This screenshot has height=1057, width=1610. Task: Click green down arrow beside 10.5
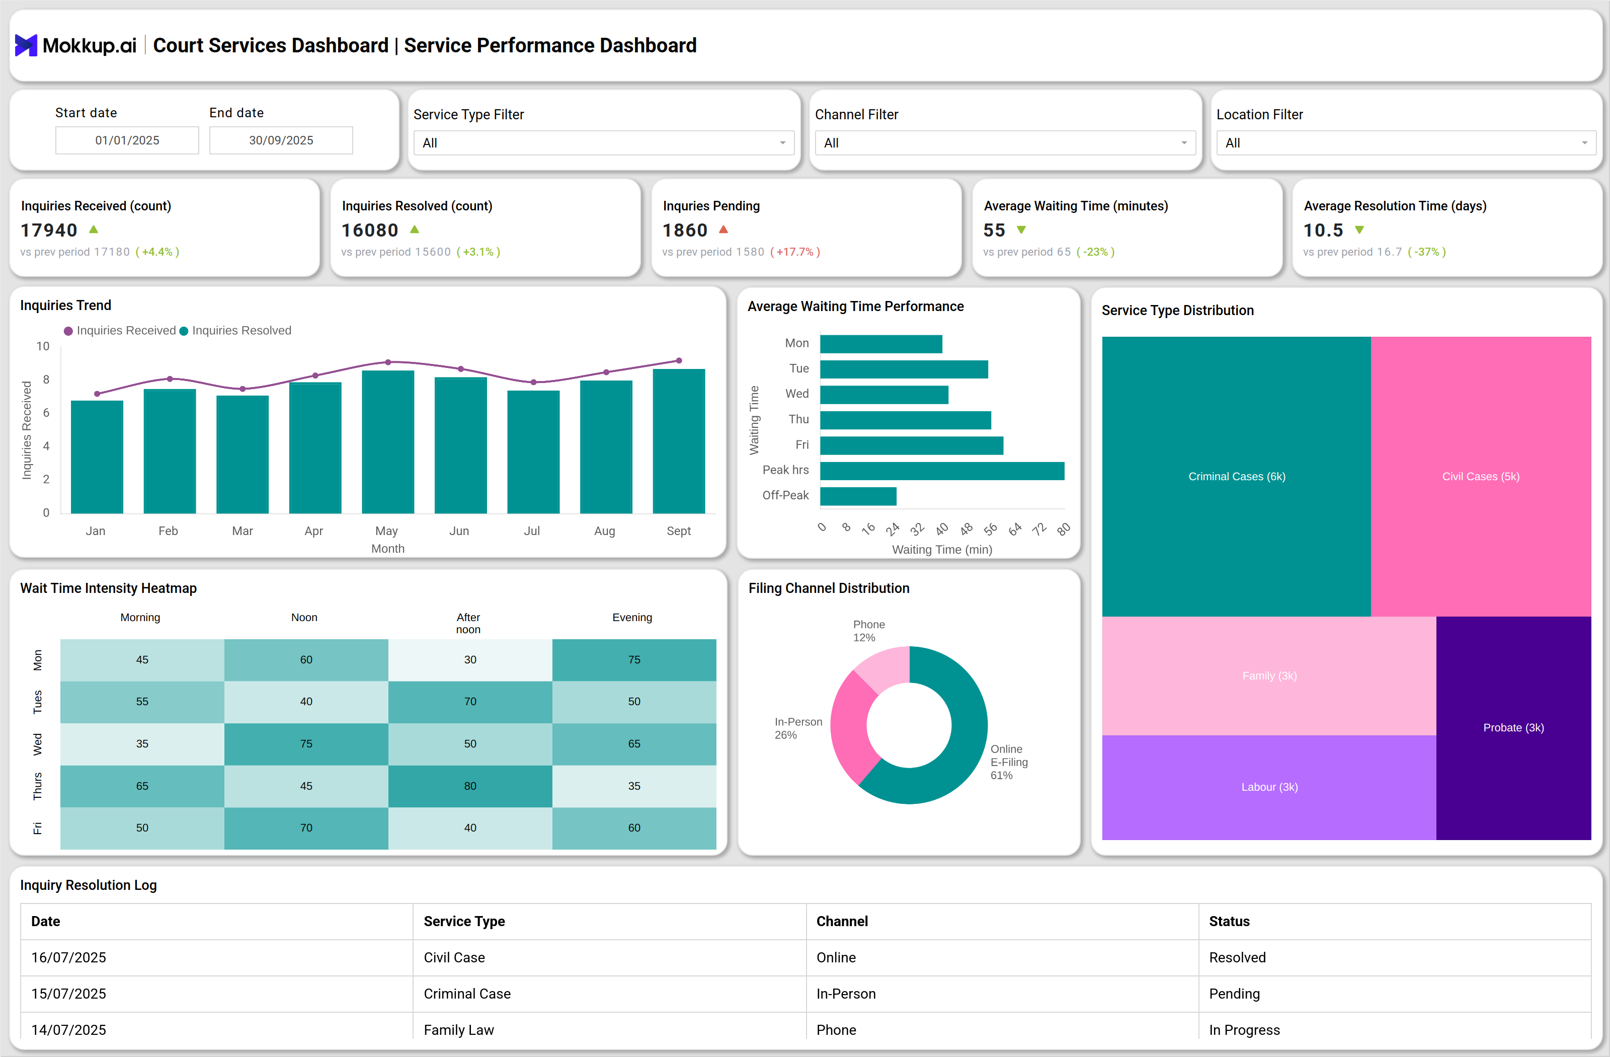pos(1360,230)
